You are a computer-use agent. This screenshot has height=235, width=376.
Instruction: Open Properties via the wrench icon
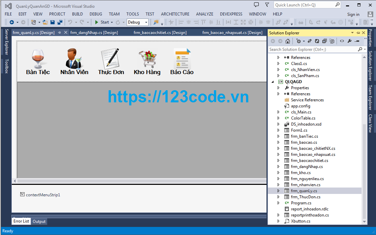(349, 41)
